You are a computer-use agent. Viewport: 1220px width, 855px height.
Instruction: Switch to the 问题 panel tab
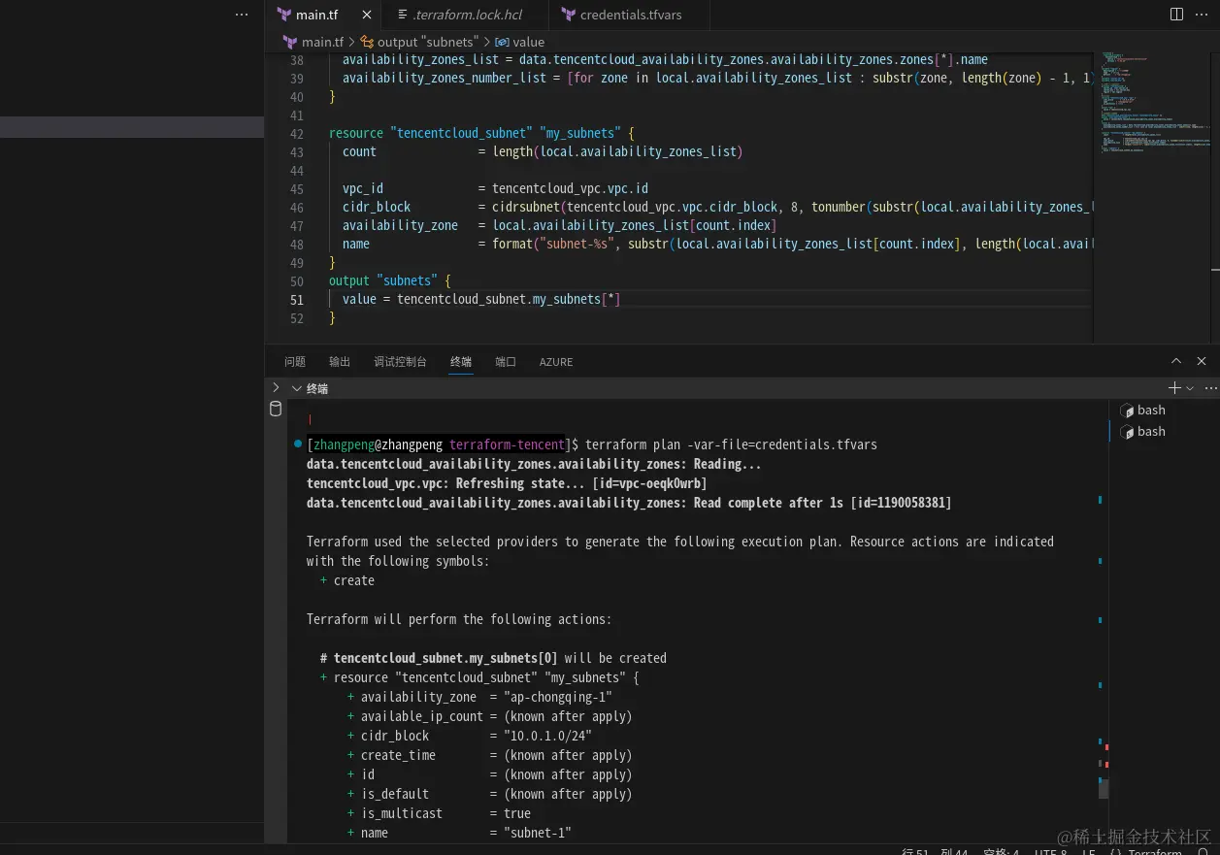(x=295, y=361)
